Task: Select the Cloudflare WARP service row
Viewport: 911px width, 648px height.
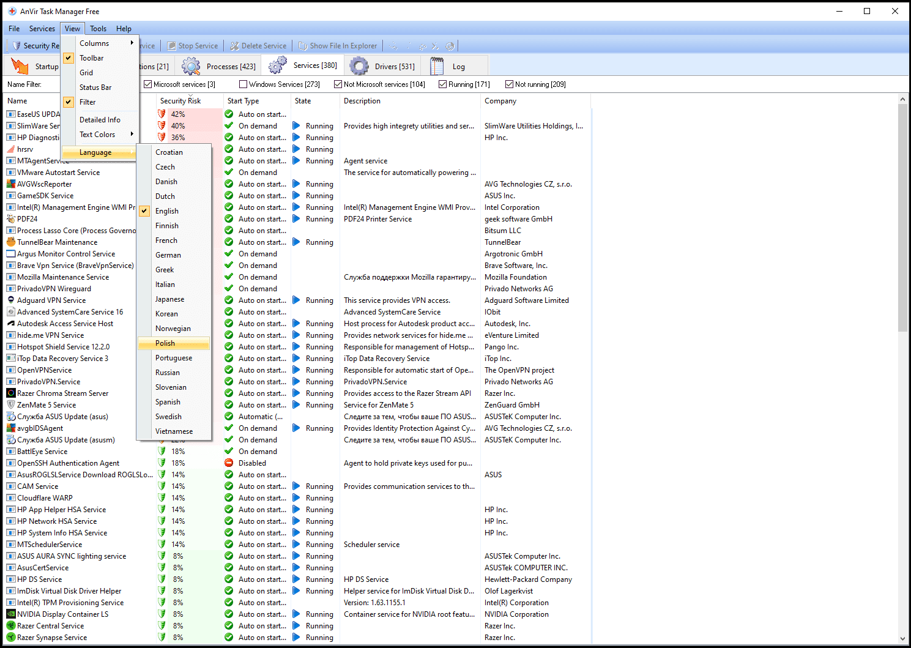Action: pos(297,498)
